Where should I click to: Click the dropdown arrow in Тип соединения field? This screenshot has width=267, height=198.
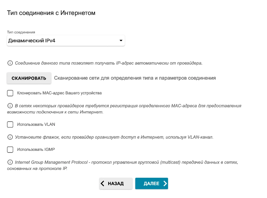tap(121, 41)
